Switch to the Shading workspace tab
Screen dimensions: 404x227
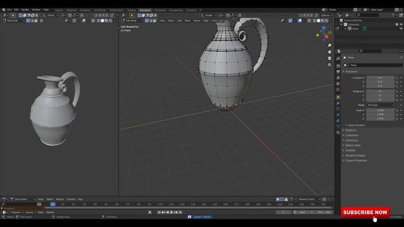(131, 10)
